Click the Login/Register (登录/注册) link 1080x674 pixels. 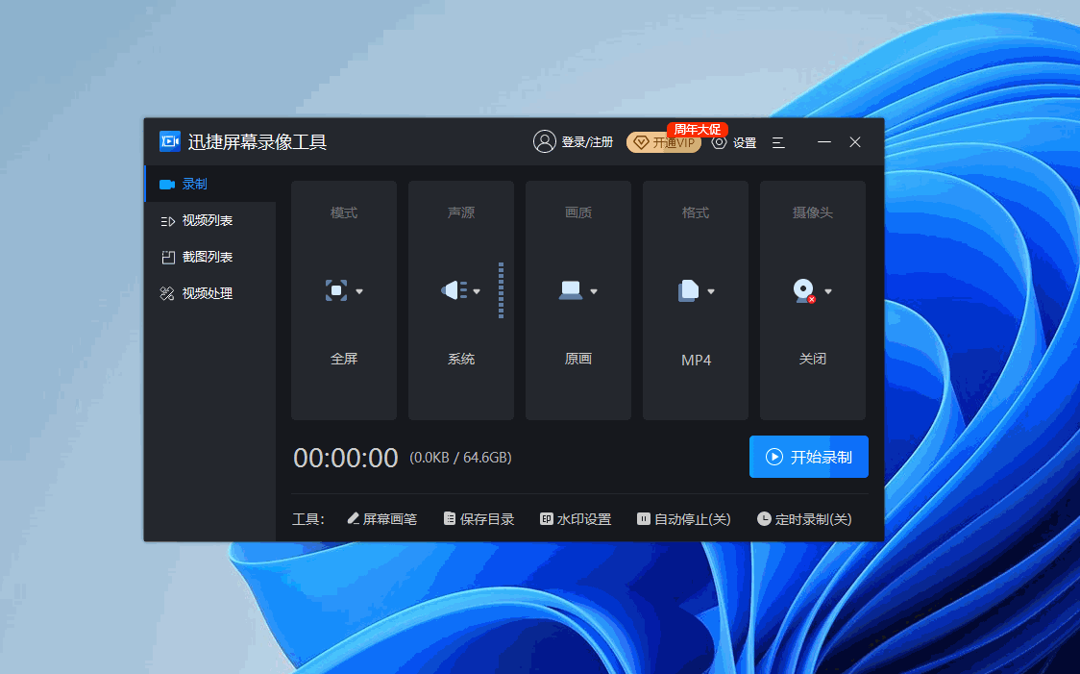click(x=574, y=142)
